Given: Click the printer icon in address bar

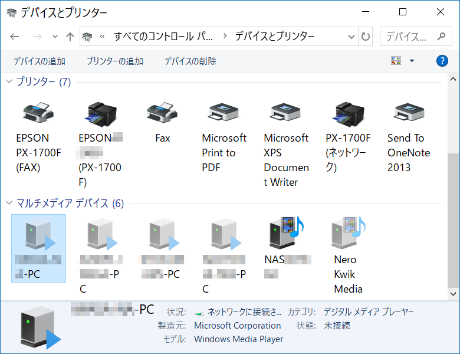Looking at the screenshot, I should tap(87, 37).
